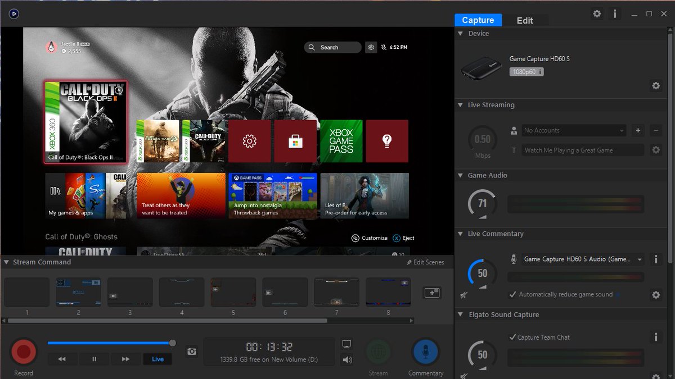Open the info icon in title bar

tap(615, 13)
